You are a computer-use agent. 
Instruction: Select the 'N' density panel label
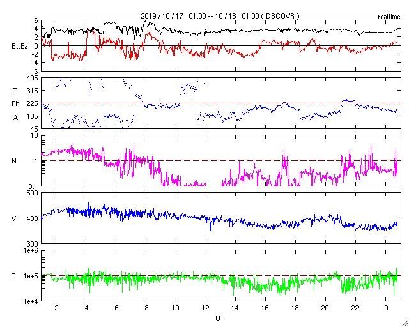tap(14, 161)
